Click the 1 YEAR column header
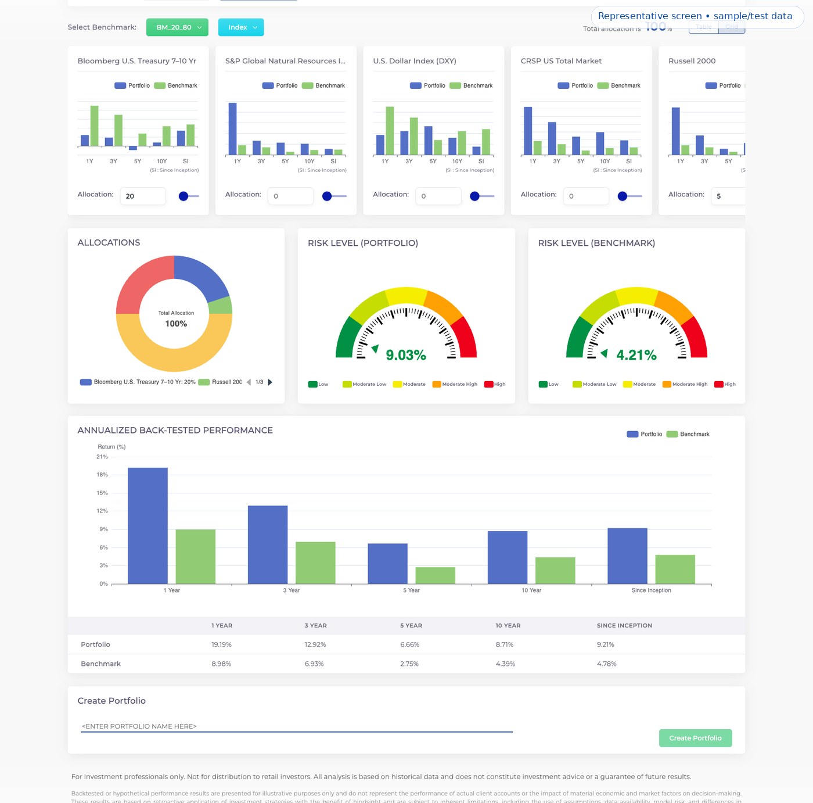The image size is (813, 803). [x=222, y=626]
